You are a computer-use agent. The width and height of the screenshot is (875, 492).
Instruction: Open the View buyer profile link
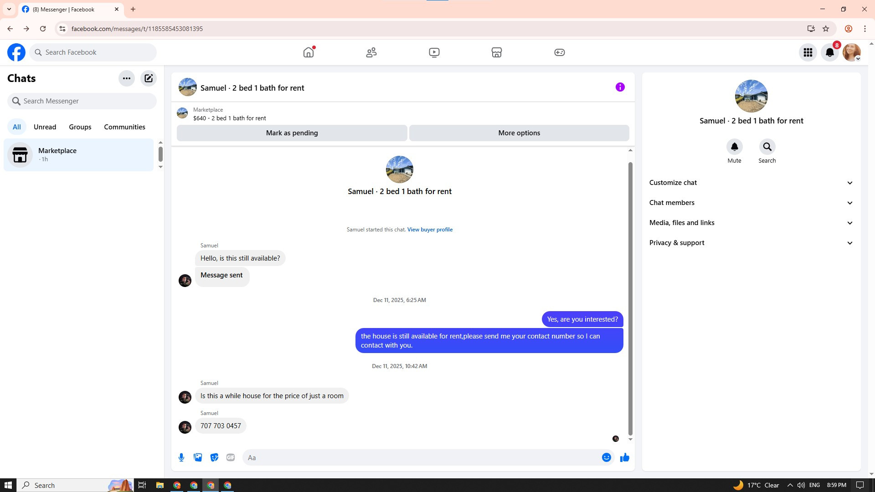(x=429, y=230)
